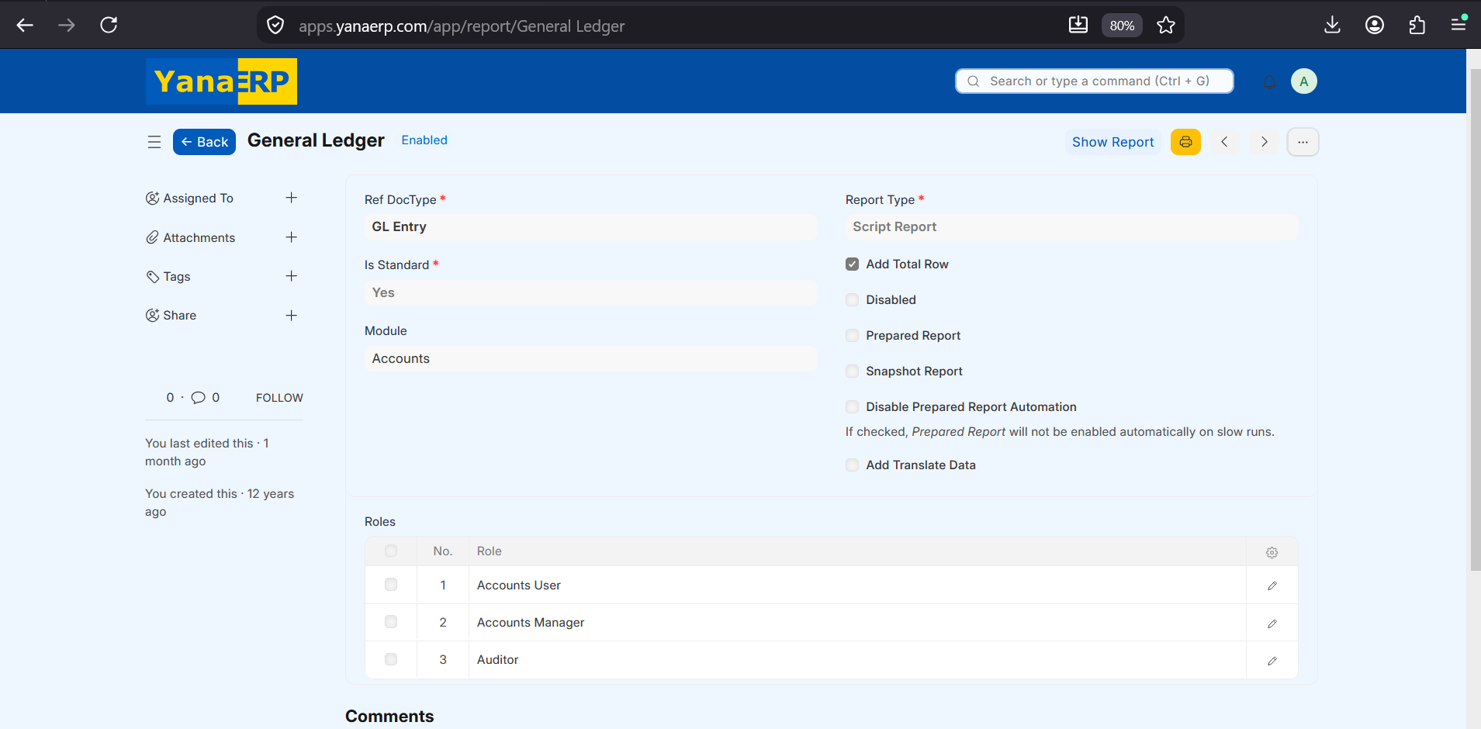
Task: Open the 80% zoom level indicator
Action: pyautogui.click(x=1122, y=26)
